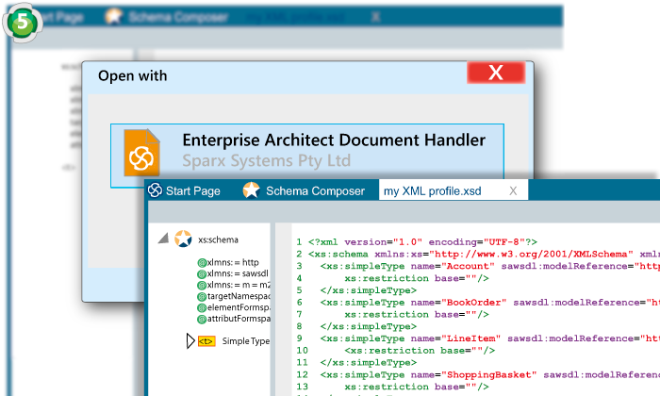Expand the Simple Type tree node
The width and height of the screenshot is (660, 396).
click(190, 340)
